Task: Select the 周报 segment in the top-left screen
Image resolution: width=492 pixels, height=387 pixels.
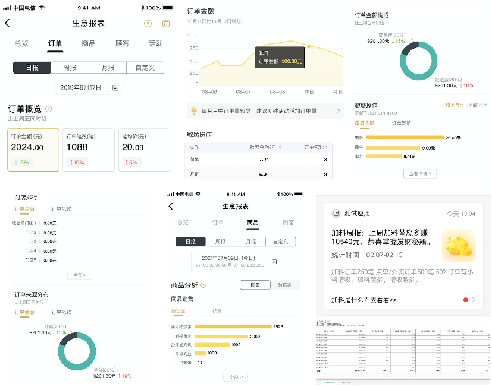Action: 70,68
